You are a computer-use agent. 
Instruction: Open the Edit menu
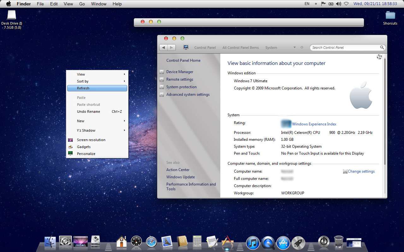tap(54, 4)
